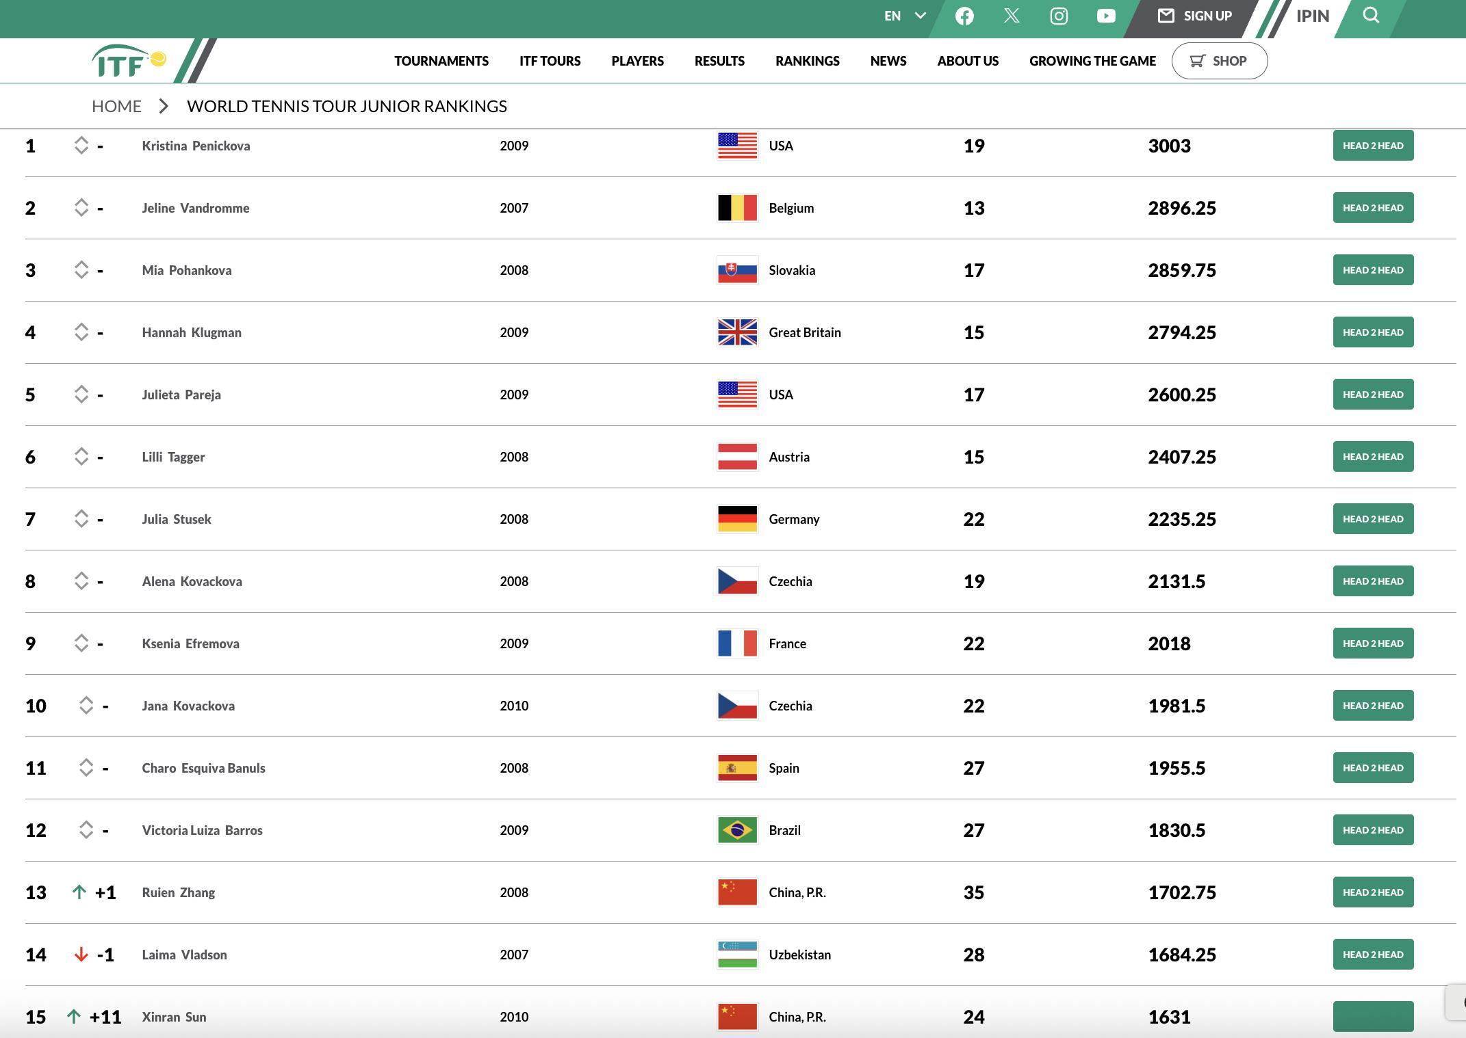Screen dimensions: 1466x1038
Task: Click the X (Twitter) icon
Action: (1012, 16)
